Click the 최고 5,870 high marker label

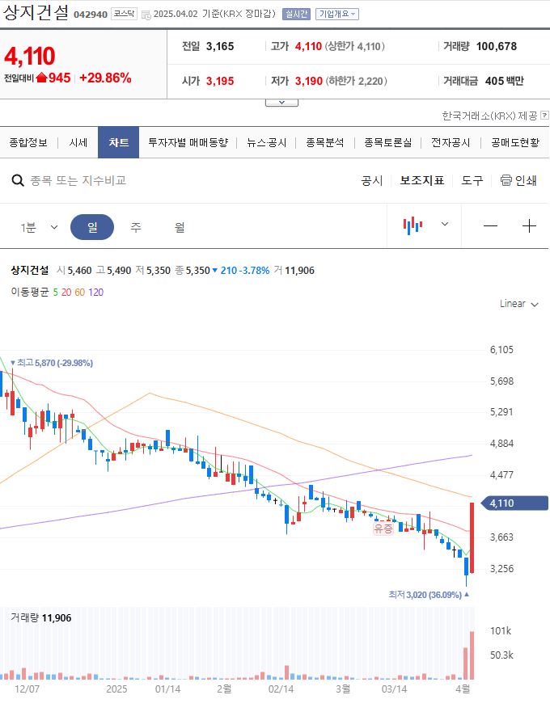click(52, 363)
